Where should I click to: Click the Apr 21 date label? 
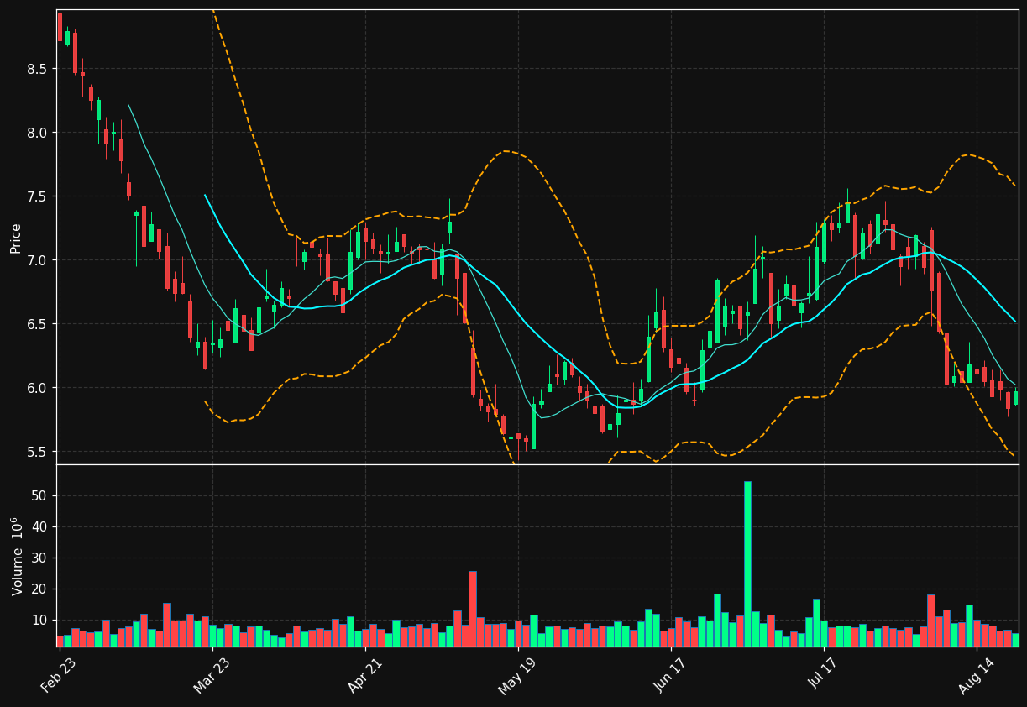pyautogui.click(x=364, y=675)
